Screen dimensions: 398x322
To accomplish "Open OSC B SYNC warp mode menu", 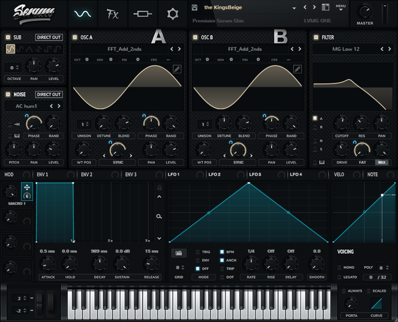I will point(238,162).
